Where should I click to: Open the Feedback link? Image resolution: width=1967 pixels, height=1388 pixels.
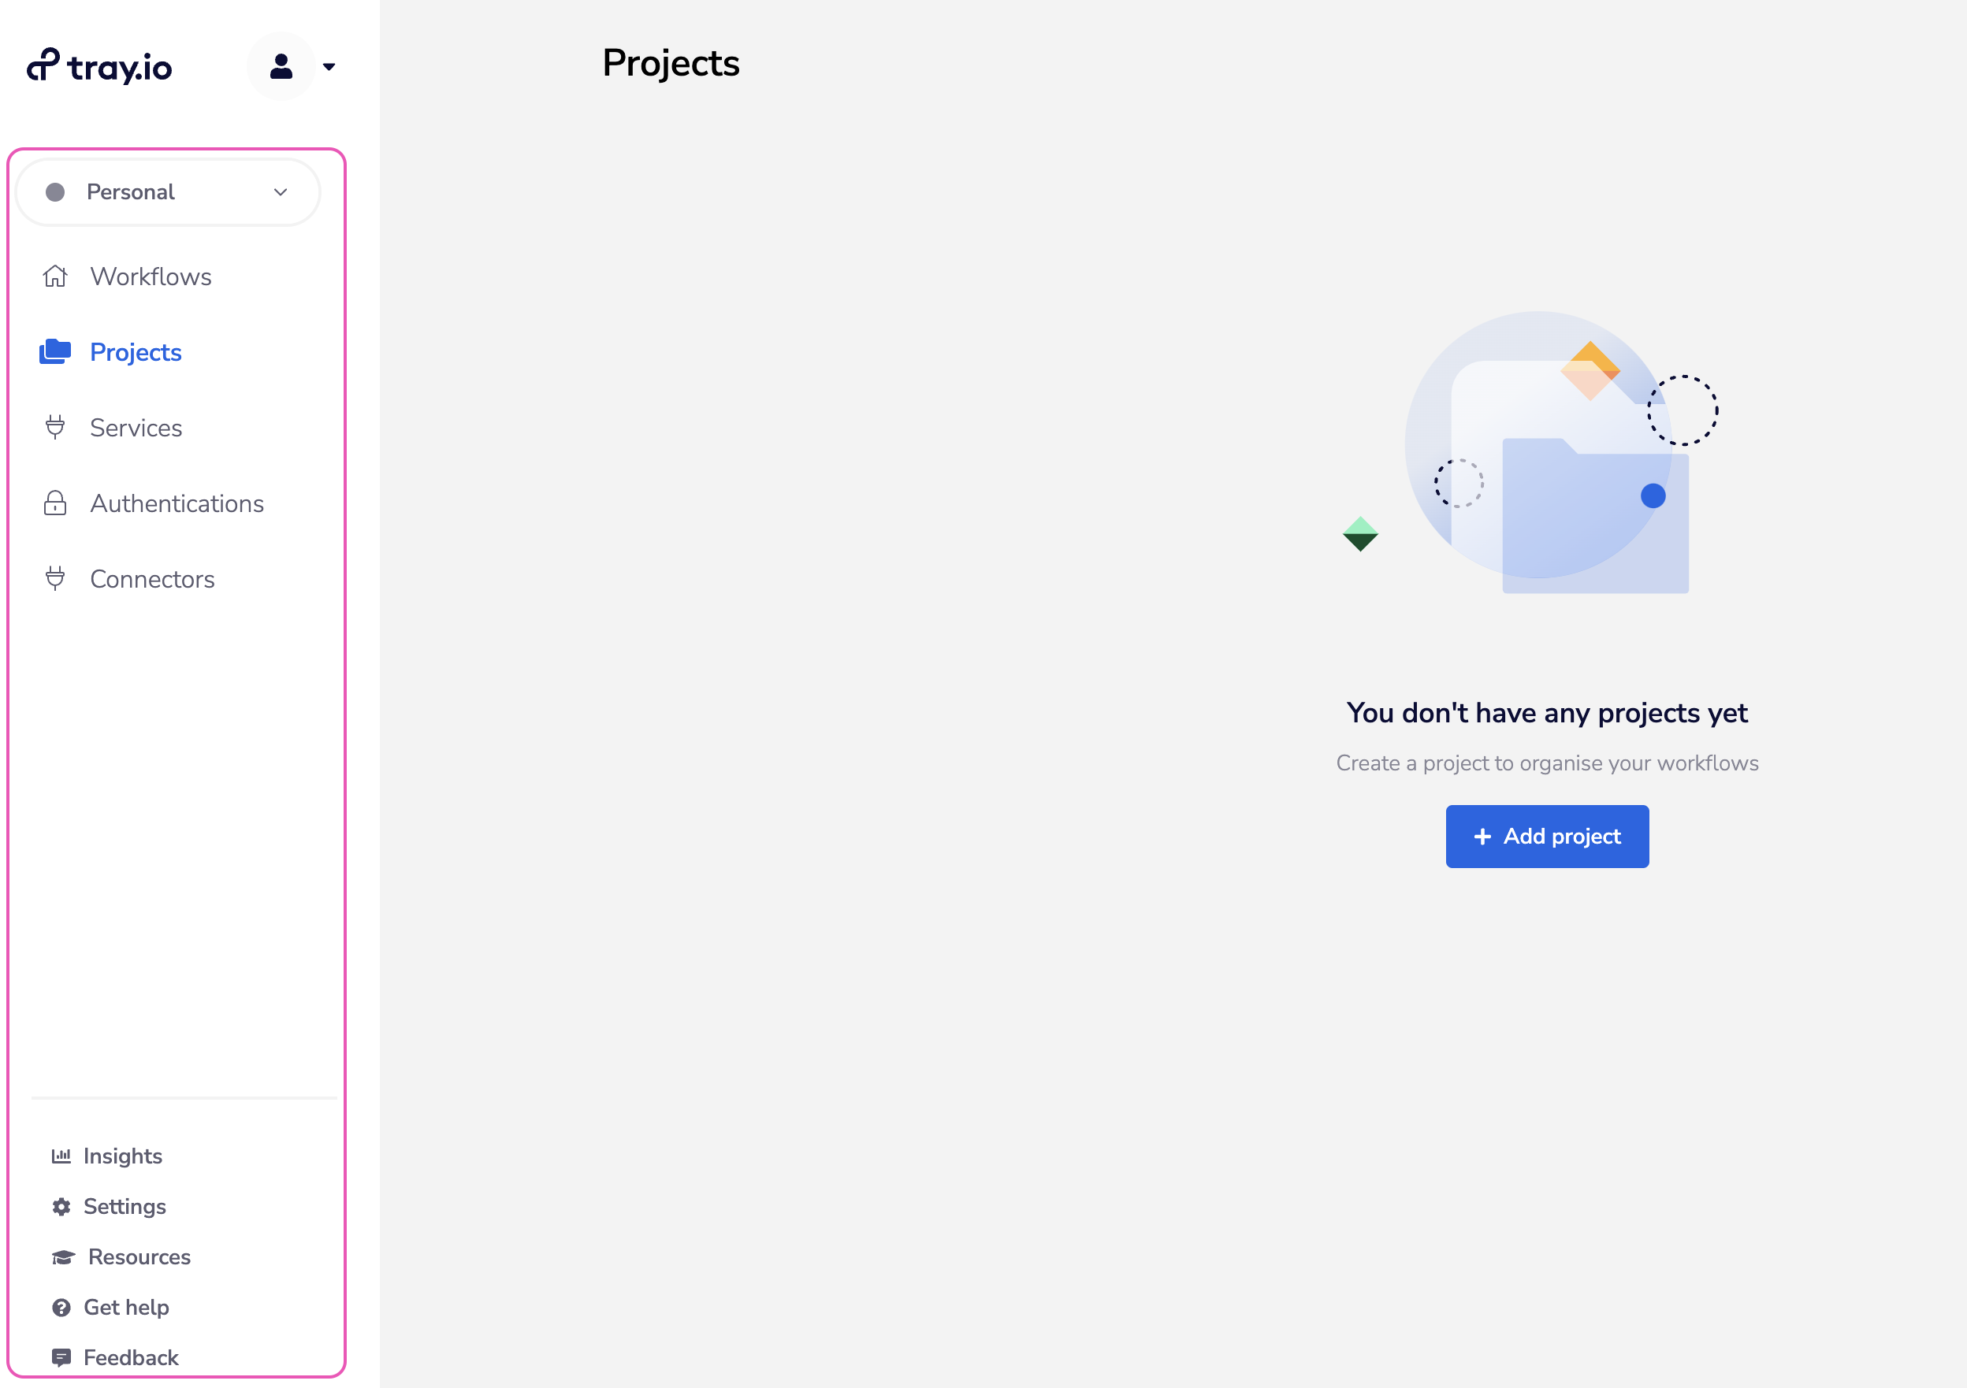coord(130,1357)
